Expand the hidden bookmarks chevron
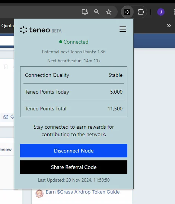 pos(169,26)
